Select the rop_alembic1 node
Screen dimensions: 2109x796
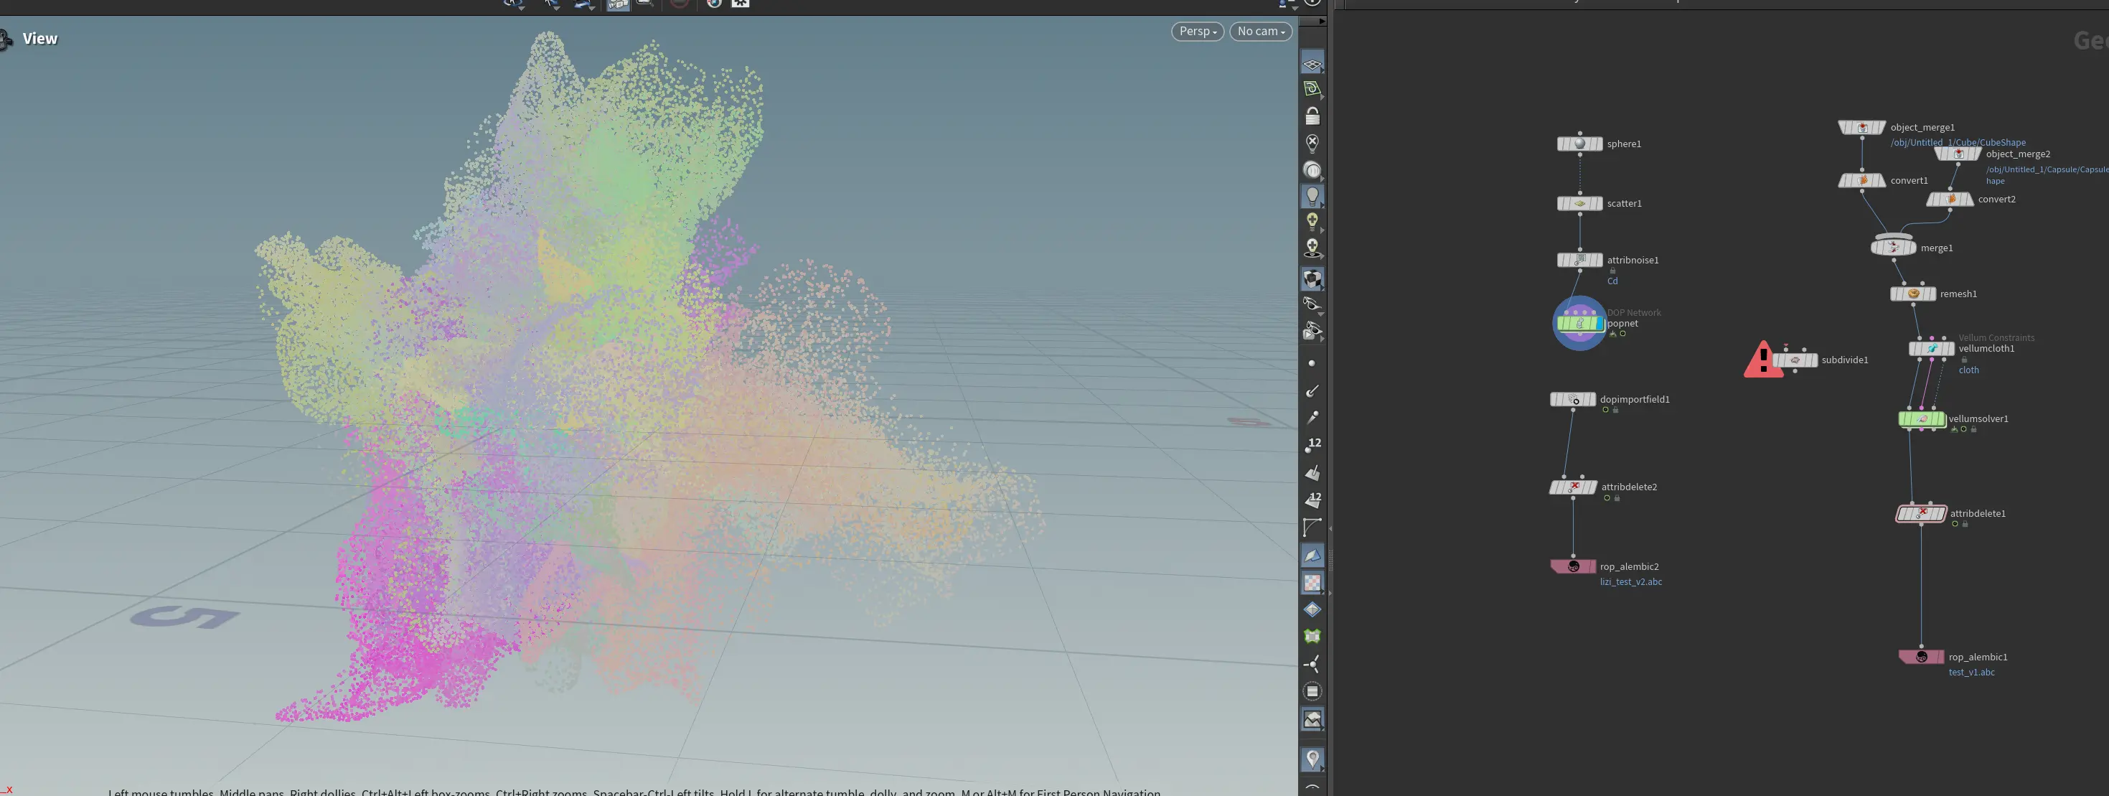pyautogui.click(x=1922, y=657)
